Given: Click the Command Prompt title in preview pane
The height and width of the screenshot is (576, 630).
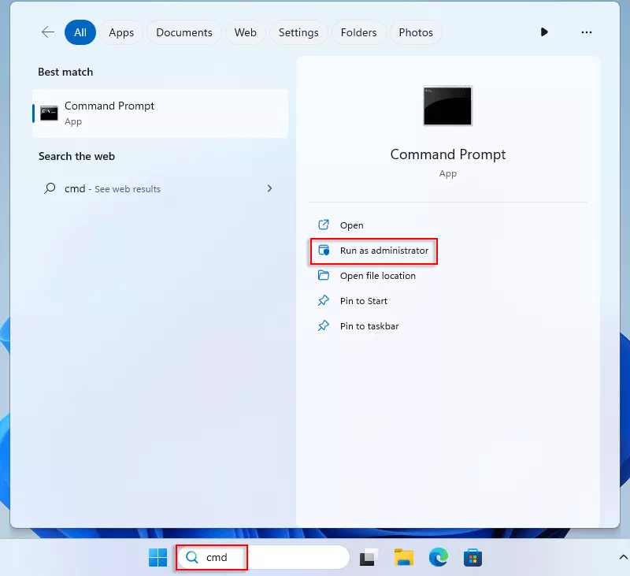Looking at the screenshot, I should pos(447,154).
